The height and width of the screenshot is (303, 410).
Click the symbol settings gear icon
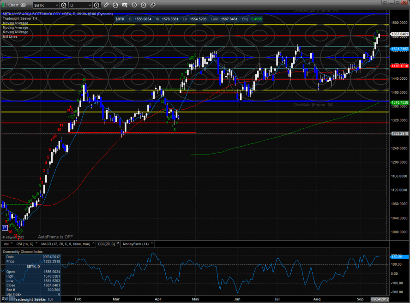[x=63, y=5]
